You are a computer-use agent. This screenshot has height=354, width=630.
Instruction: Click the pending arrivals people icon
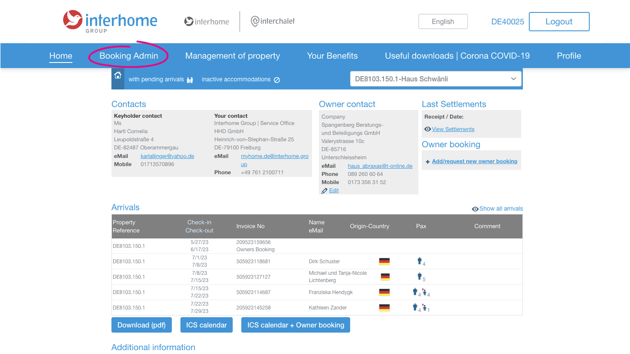190,80
